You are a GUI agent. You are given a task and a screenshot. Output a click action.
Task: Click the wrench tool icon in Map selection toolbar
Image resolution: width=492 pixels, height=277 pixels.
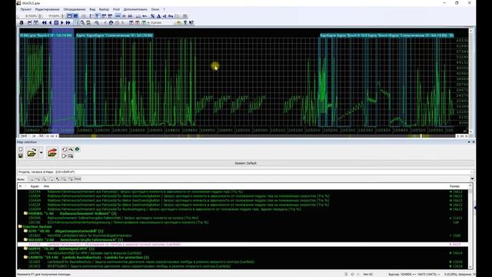71,149
